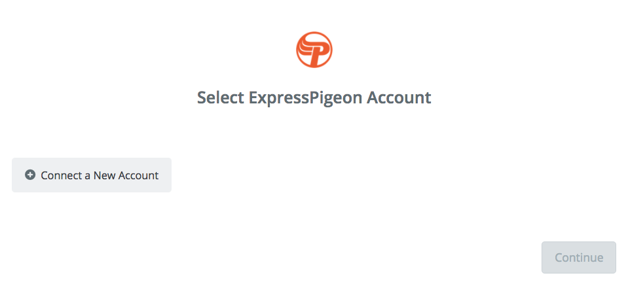Click the word Account in the title
628x301 pixels.
point(399,97)
